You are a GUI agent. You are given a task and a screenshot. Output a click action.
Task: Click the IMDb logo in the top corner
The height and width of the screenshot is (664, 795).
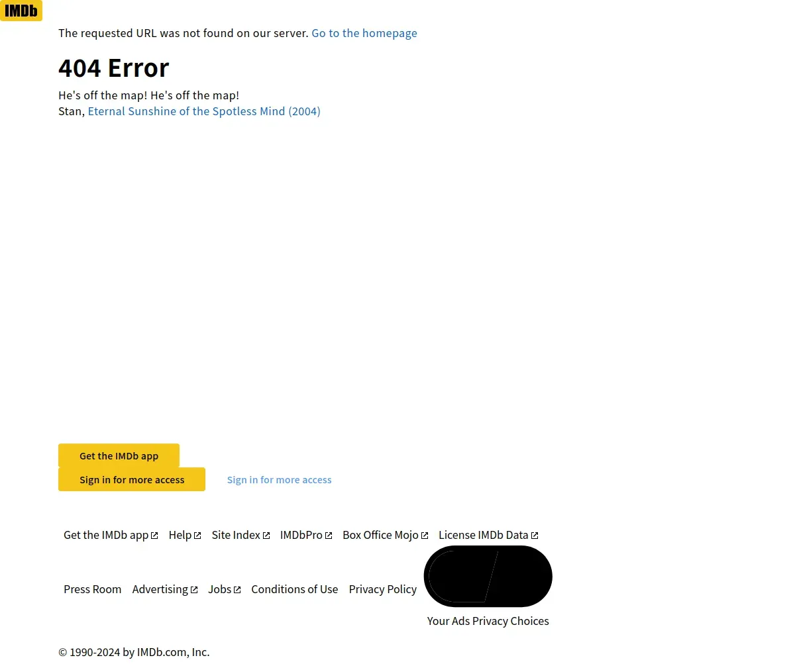pos(21,11)
